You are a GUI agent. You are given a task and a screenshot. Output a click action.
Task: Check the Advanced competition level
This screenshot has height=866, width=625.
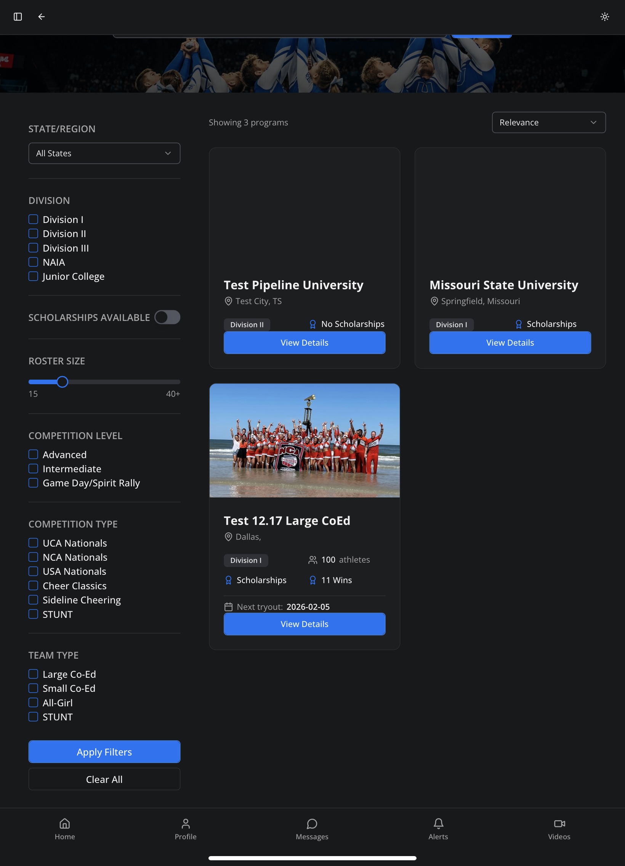click(33, 454)
